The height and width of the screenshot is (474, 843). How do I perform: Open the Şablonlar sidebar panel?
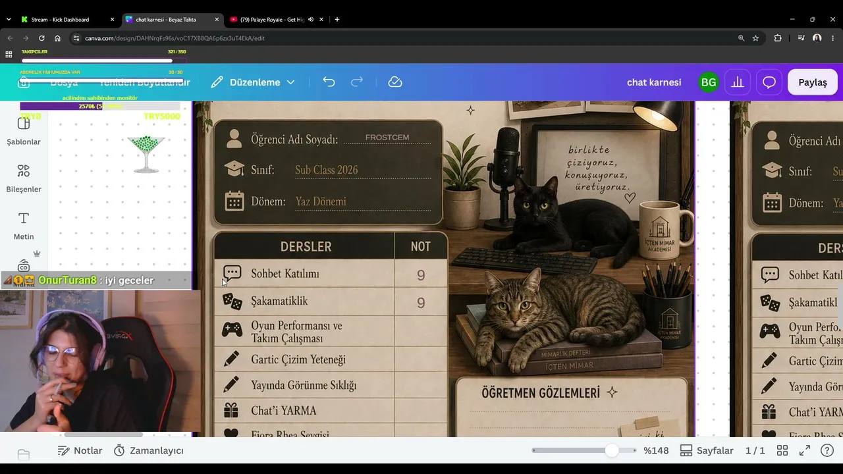24,131
